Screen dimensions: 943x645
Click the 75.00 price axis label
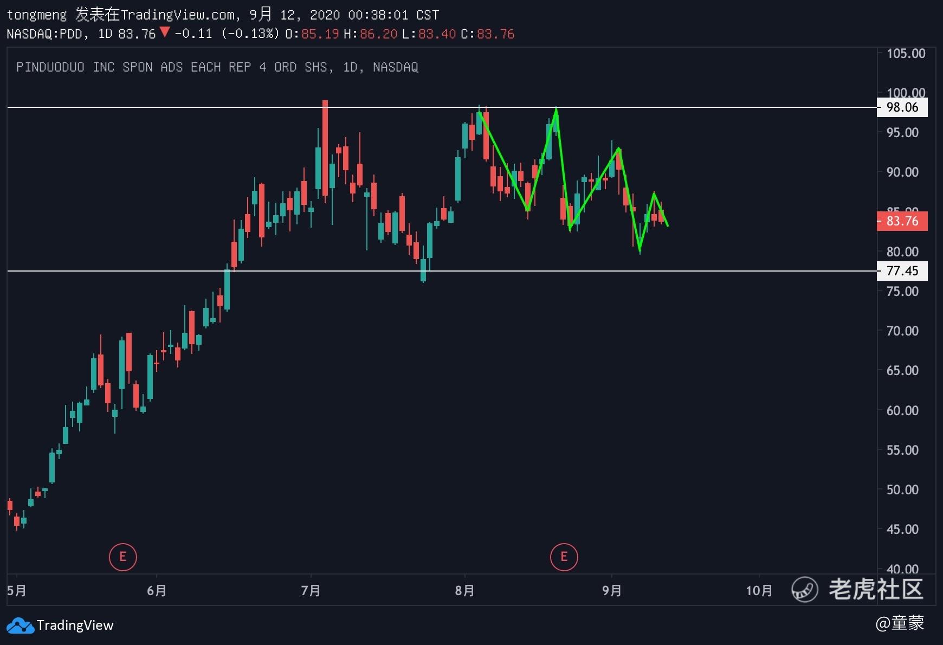click(902, 292)
